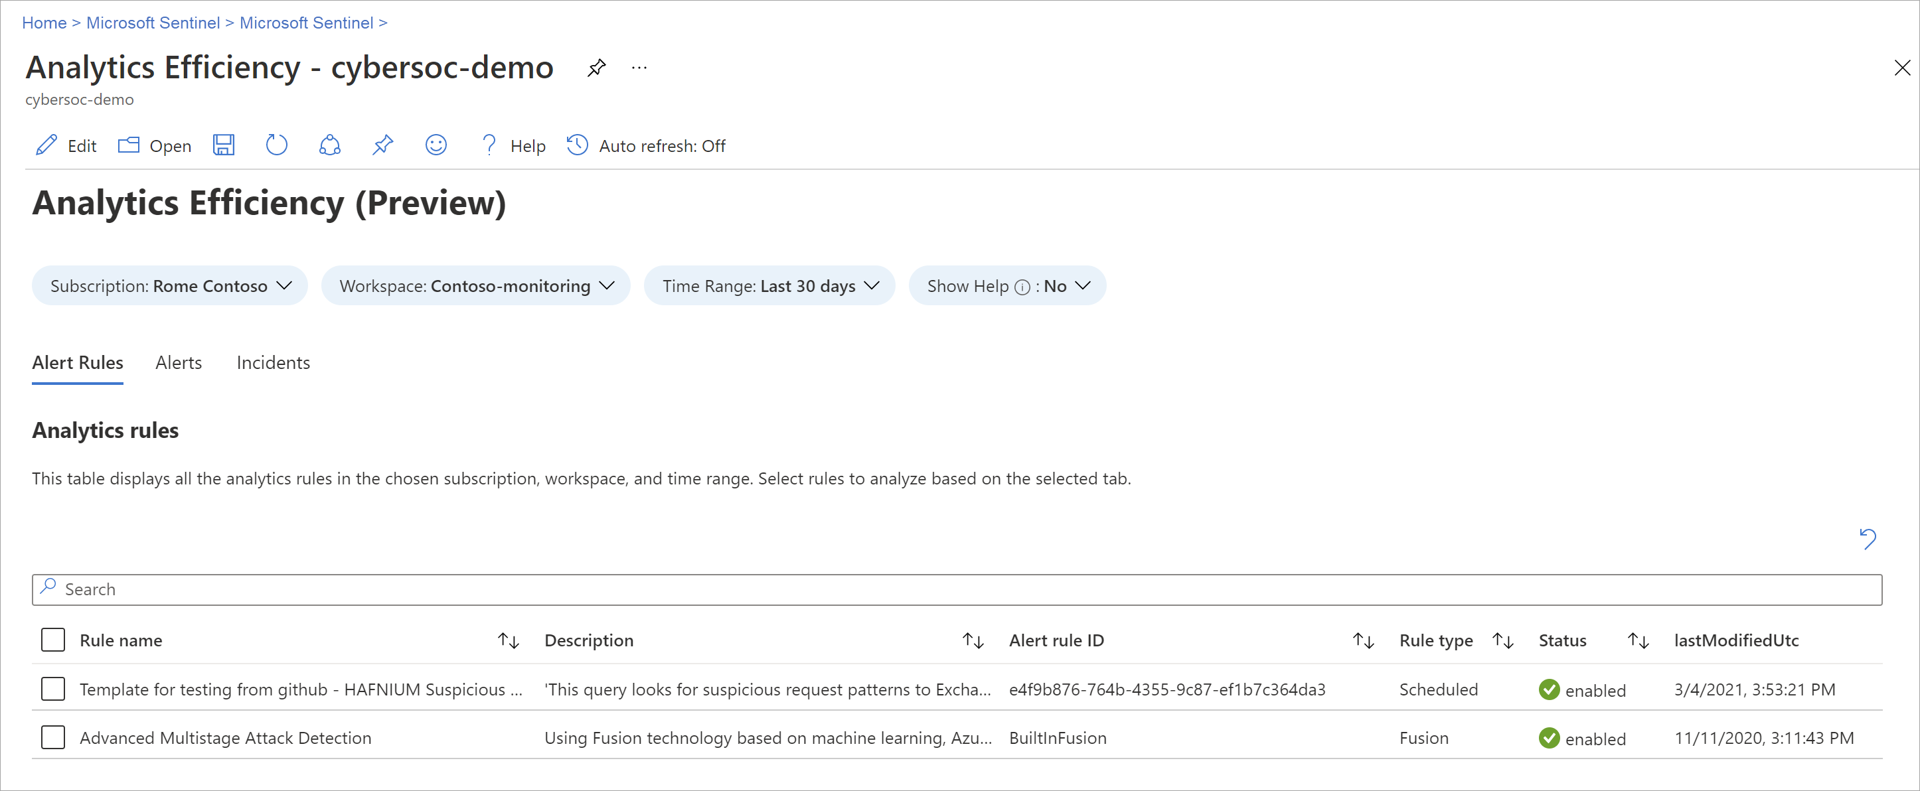Pin blade using icon beside title
This screenshot has width=1920, height=791.
click(596, 68)
